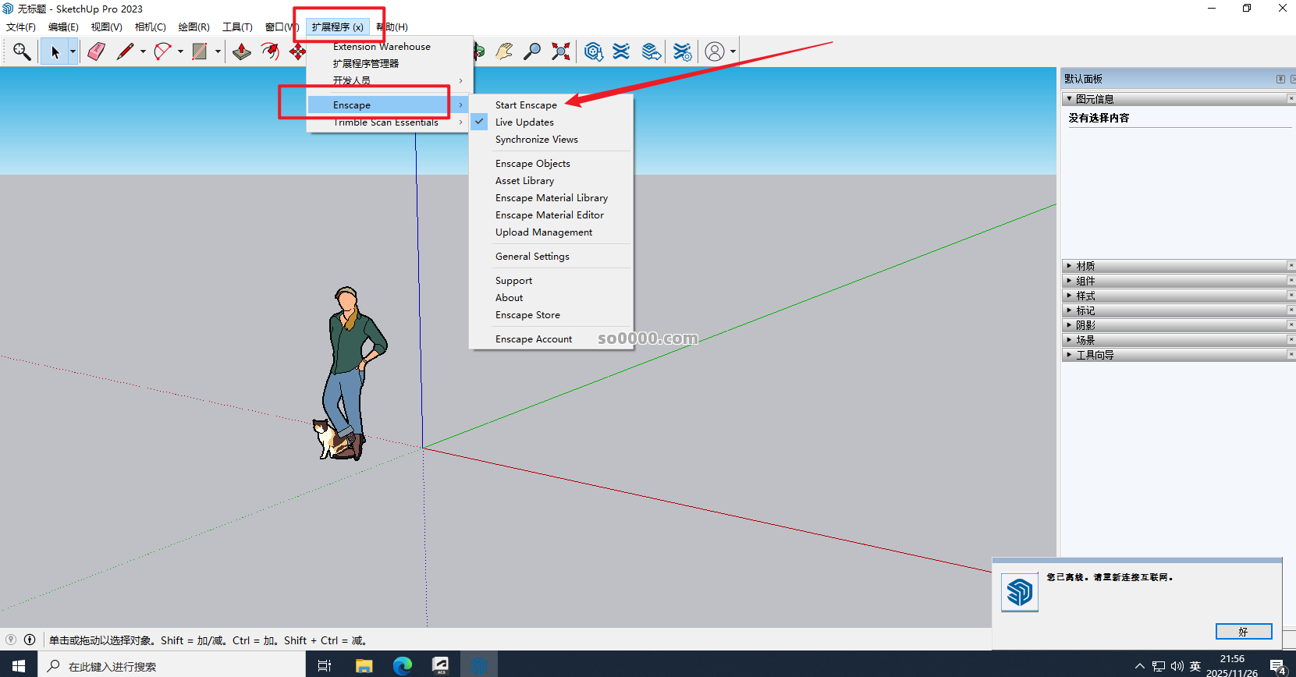The height and width of the screenshot is (677, 1296).
Task: Toggle Synchronize Views option
Action: point(536,139)
